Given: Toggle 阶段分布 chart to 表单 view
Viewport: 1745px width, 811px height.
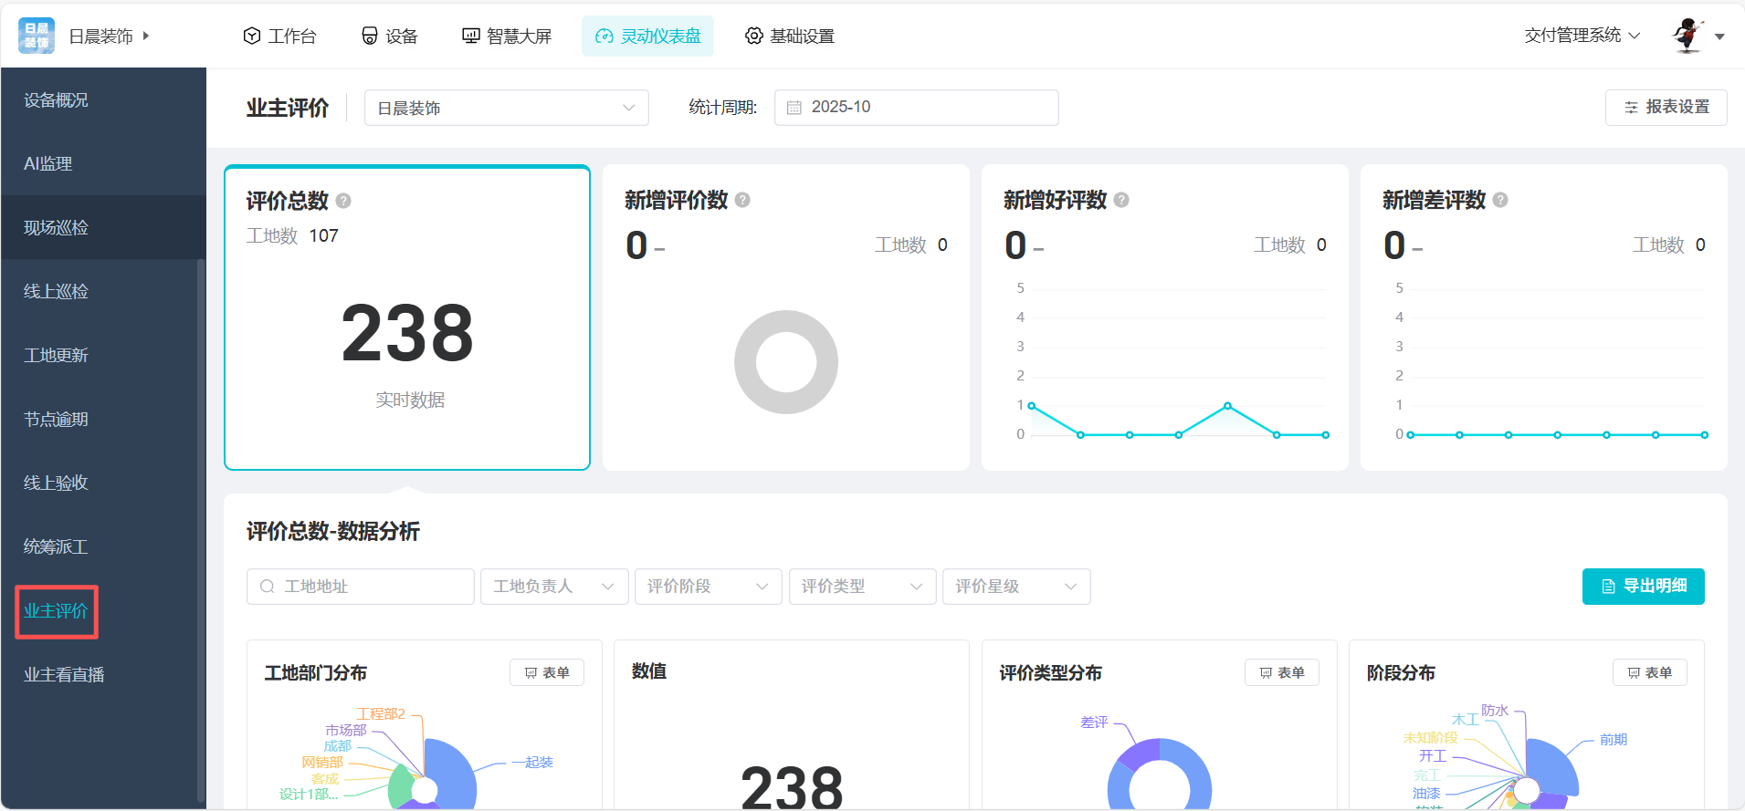Looking at the screenshot, I should coord(1649,672).
